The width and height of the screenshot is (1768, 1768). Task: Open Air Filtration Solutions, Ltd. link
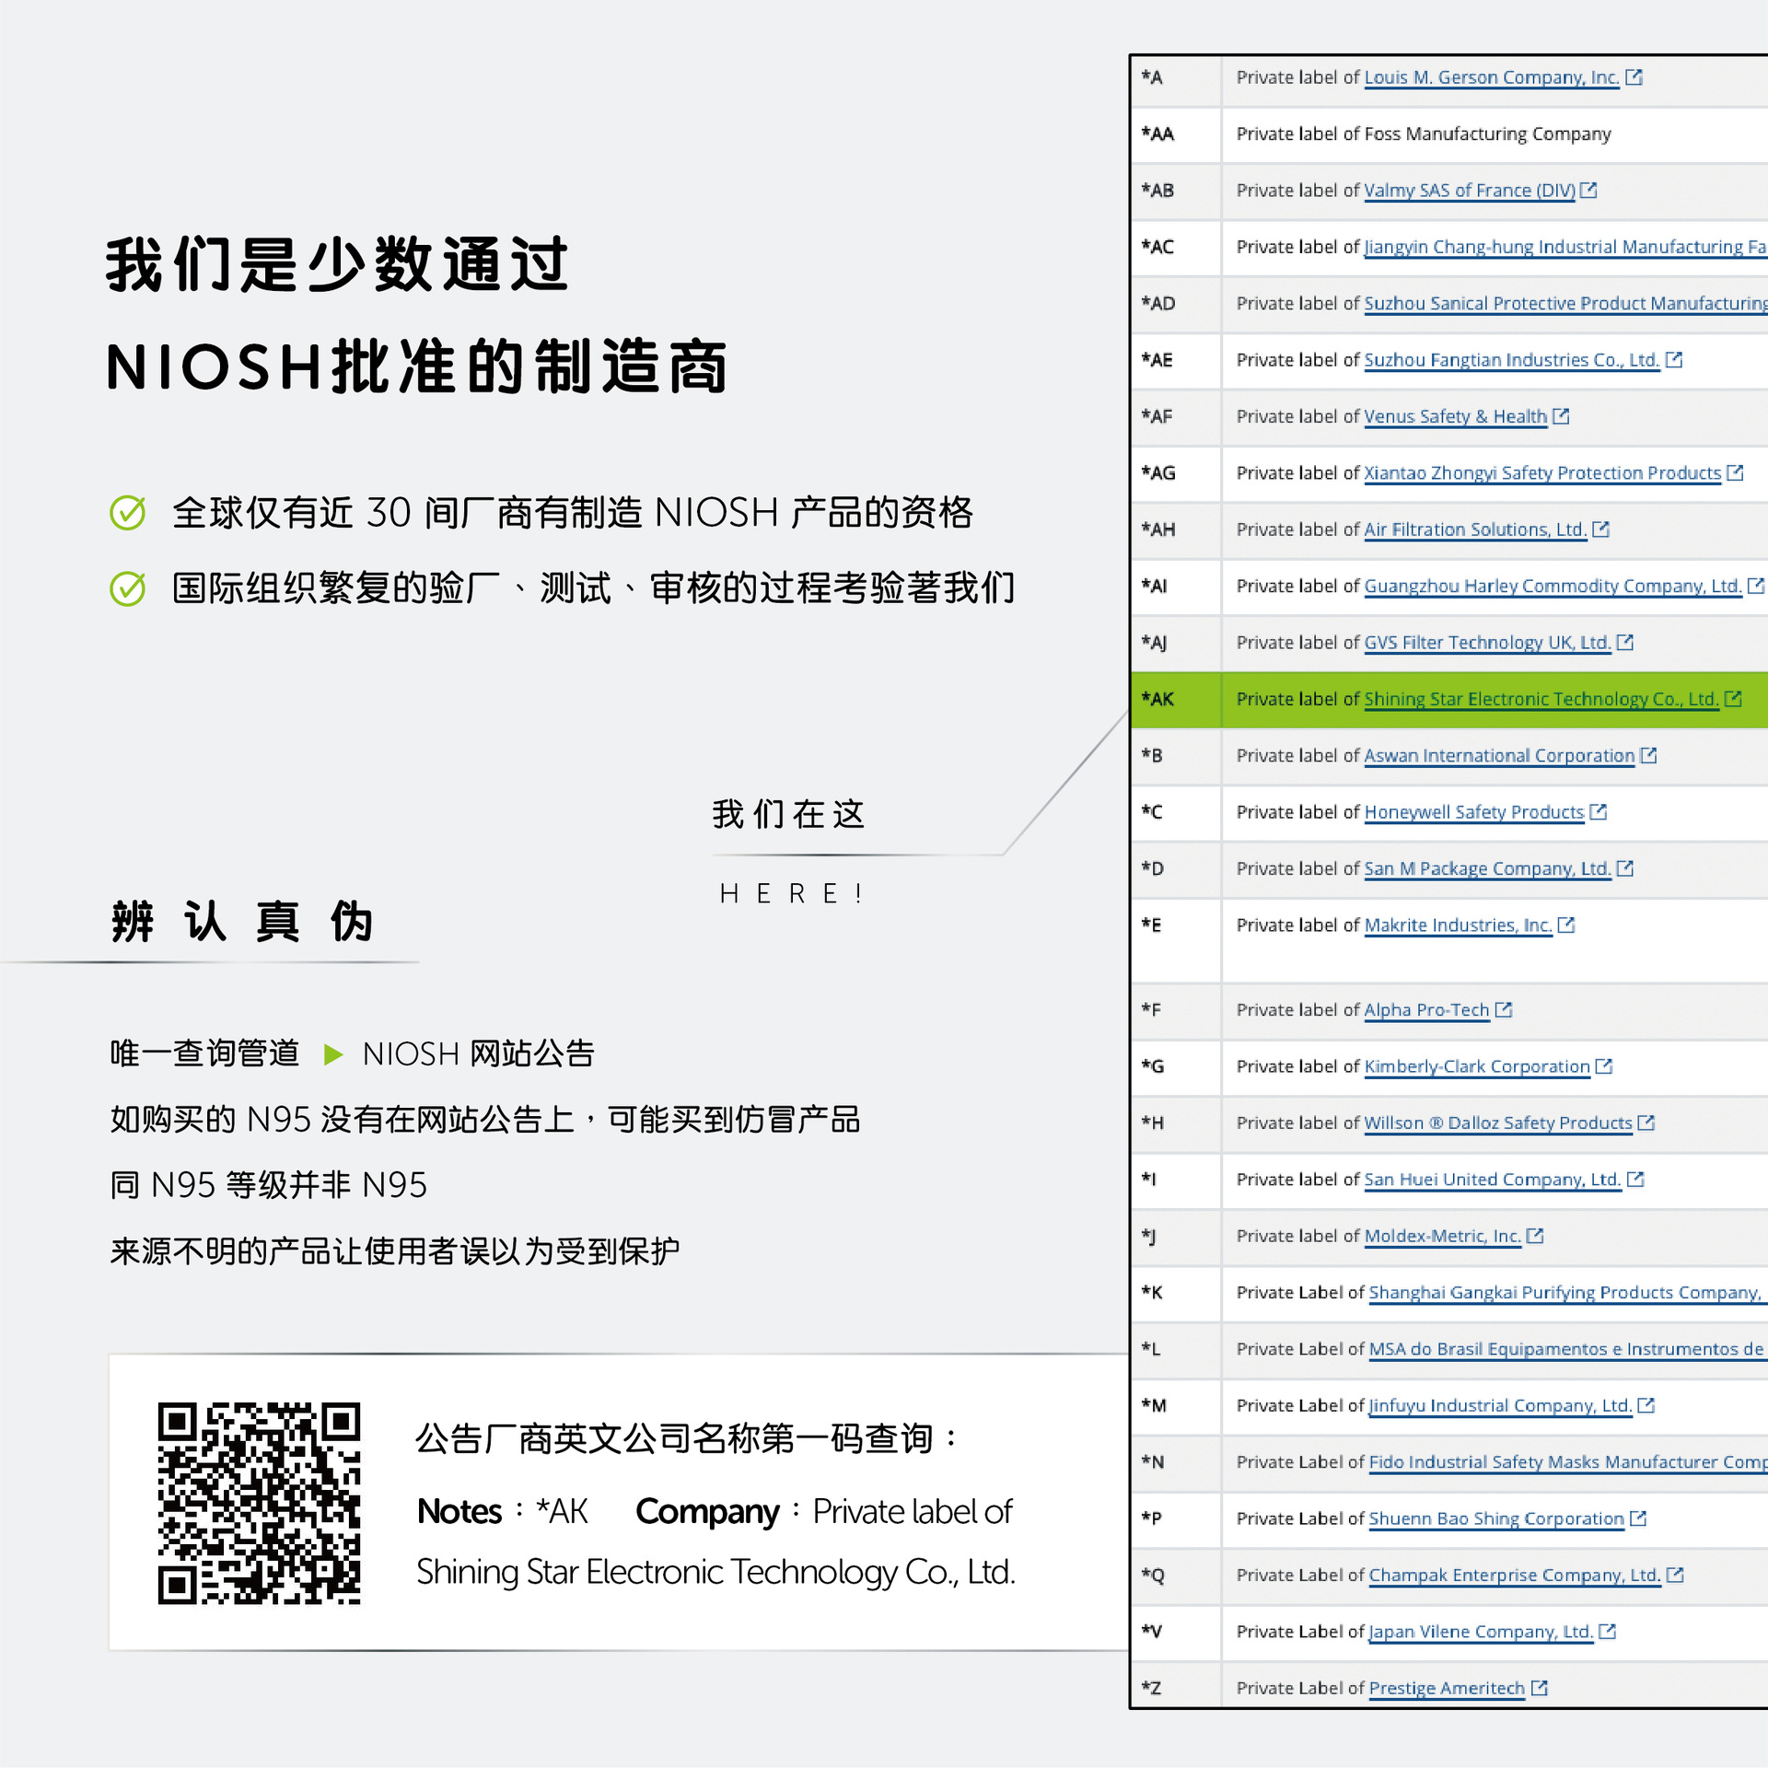[x=1474, y=529]
